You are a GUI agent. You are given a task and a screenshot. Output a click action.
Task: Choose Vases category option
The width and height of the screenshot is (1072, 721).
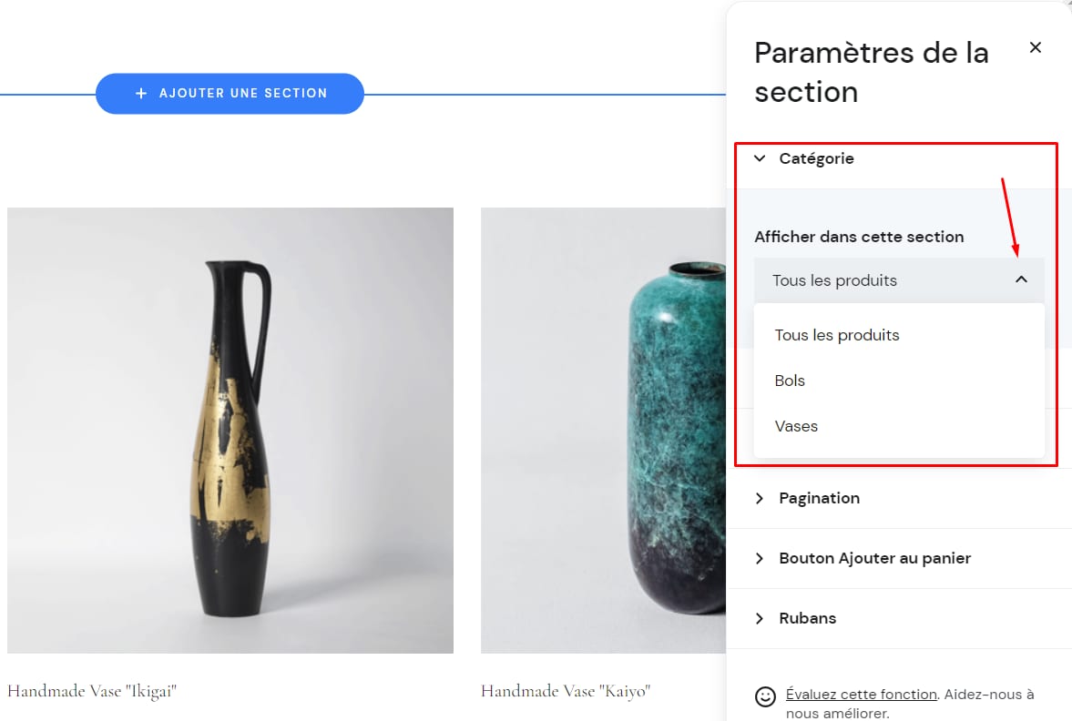click(796, 426)
